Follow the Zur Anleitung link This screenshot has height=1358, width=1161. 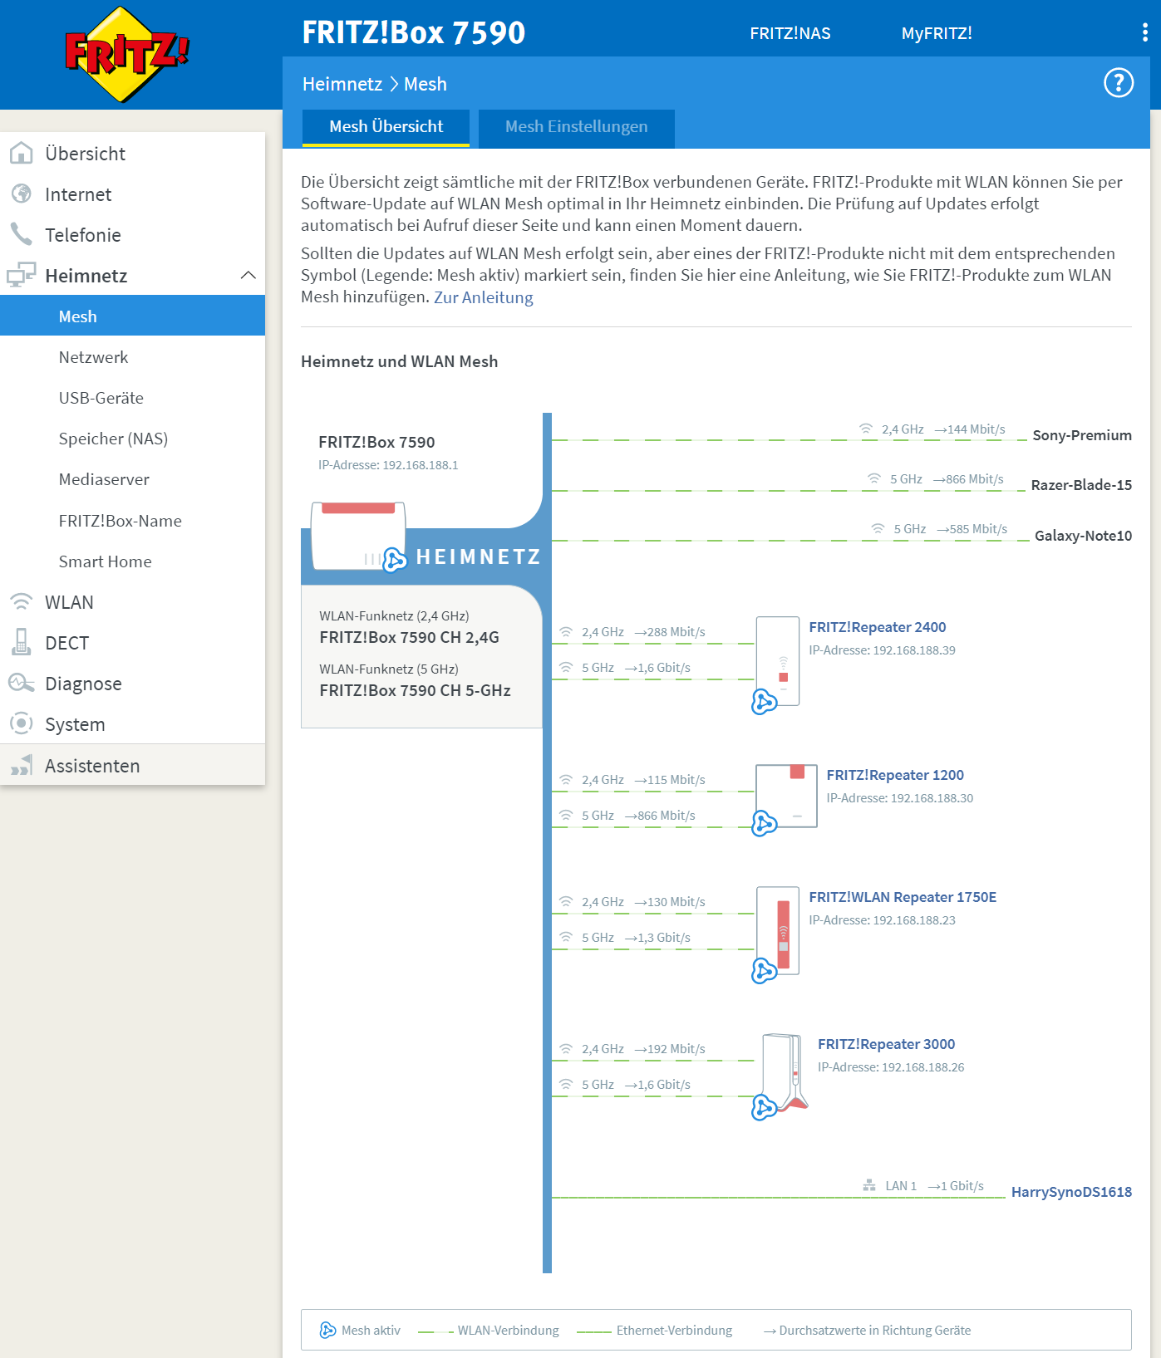(483, 297)
